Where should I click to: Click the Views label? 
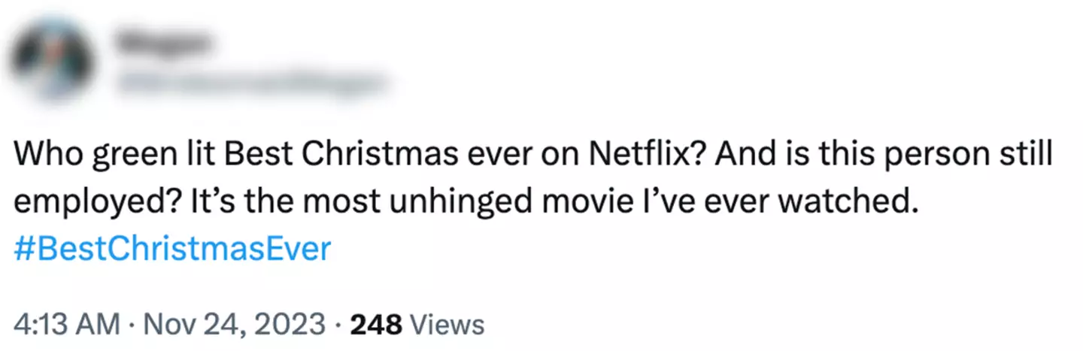click(x=449, y=324)
